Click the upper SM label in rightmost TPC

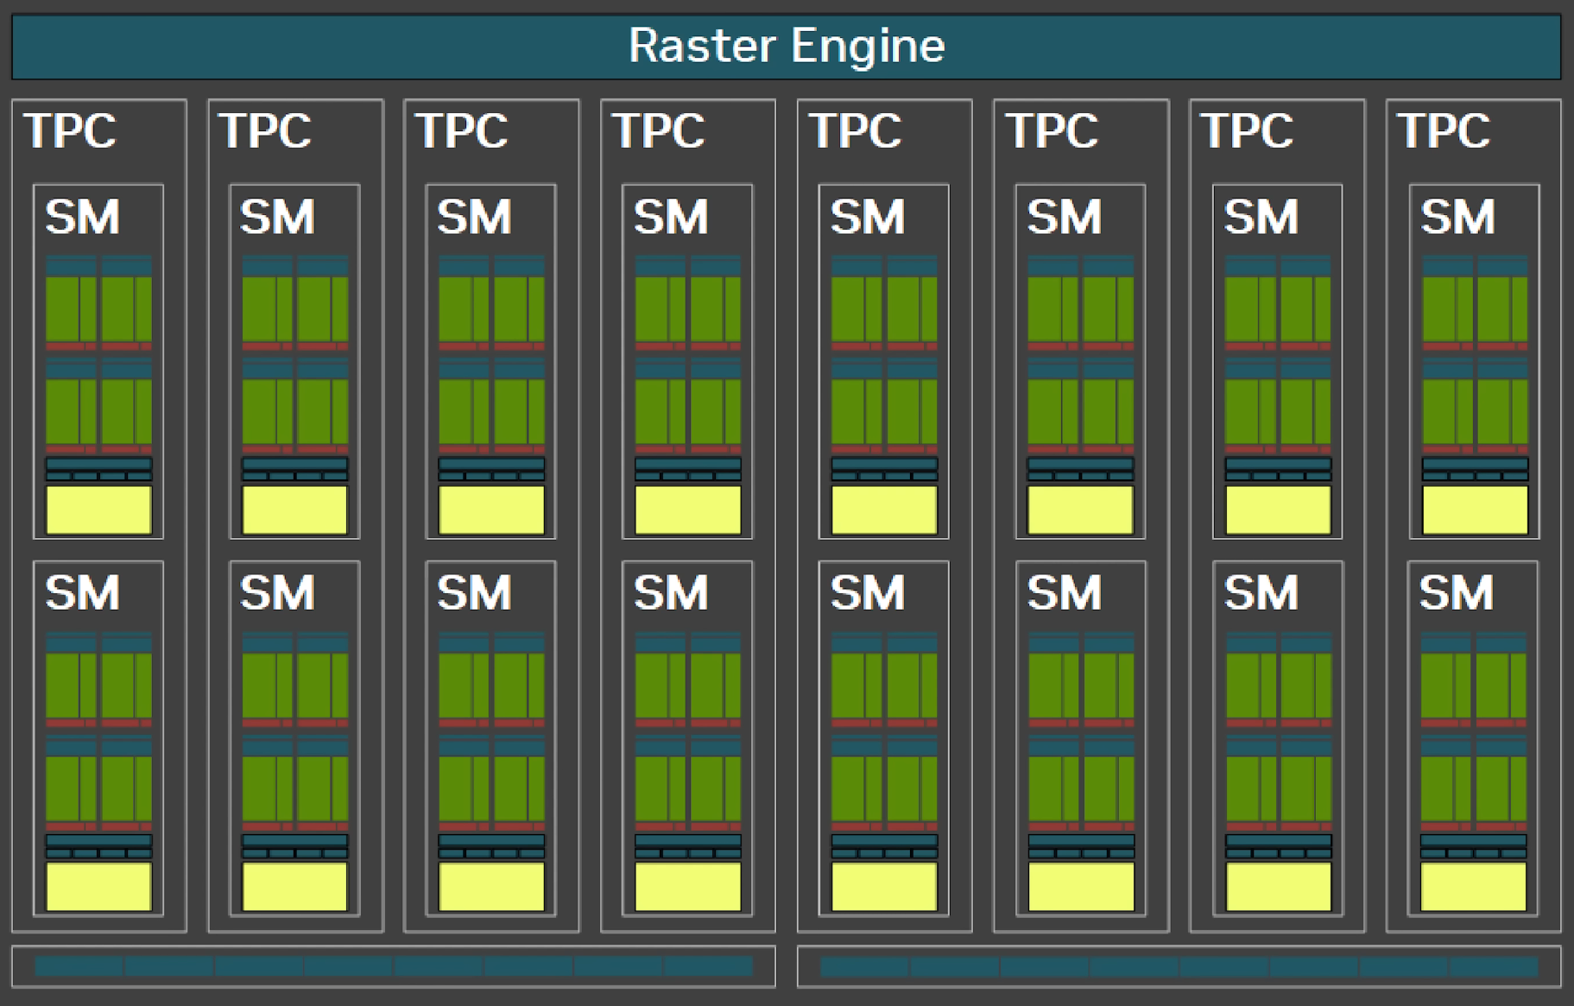tap(1457, 217)
